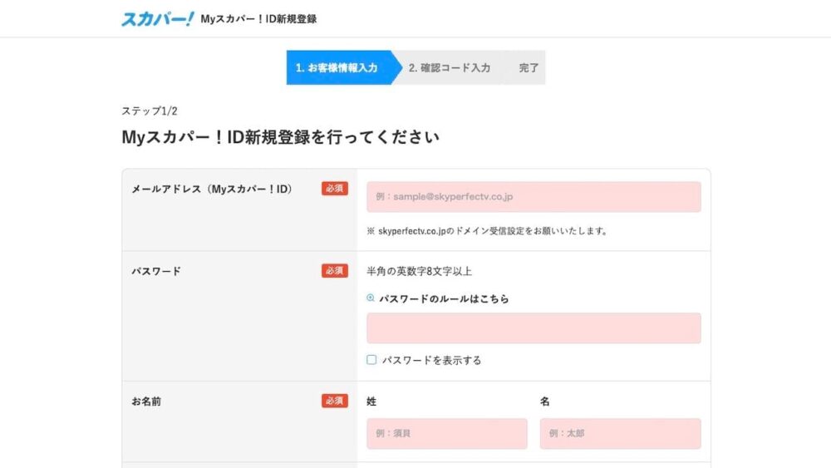The height and width of the screenshot is (468, 831).
Task: Open the パスワードのルールはこちら link
Action: point(444,299)
